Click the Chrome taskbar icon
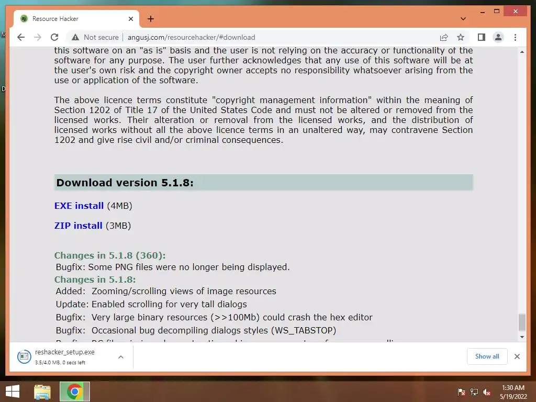This screenshot has width=536, height=402. tap(74, 392)
